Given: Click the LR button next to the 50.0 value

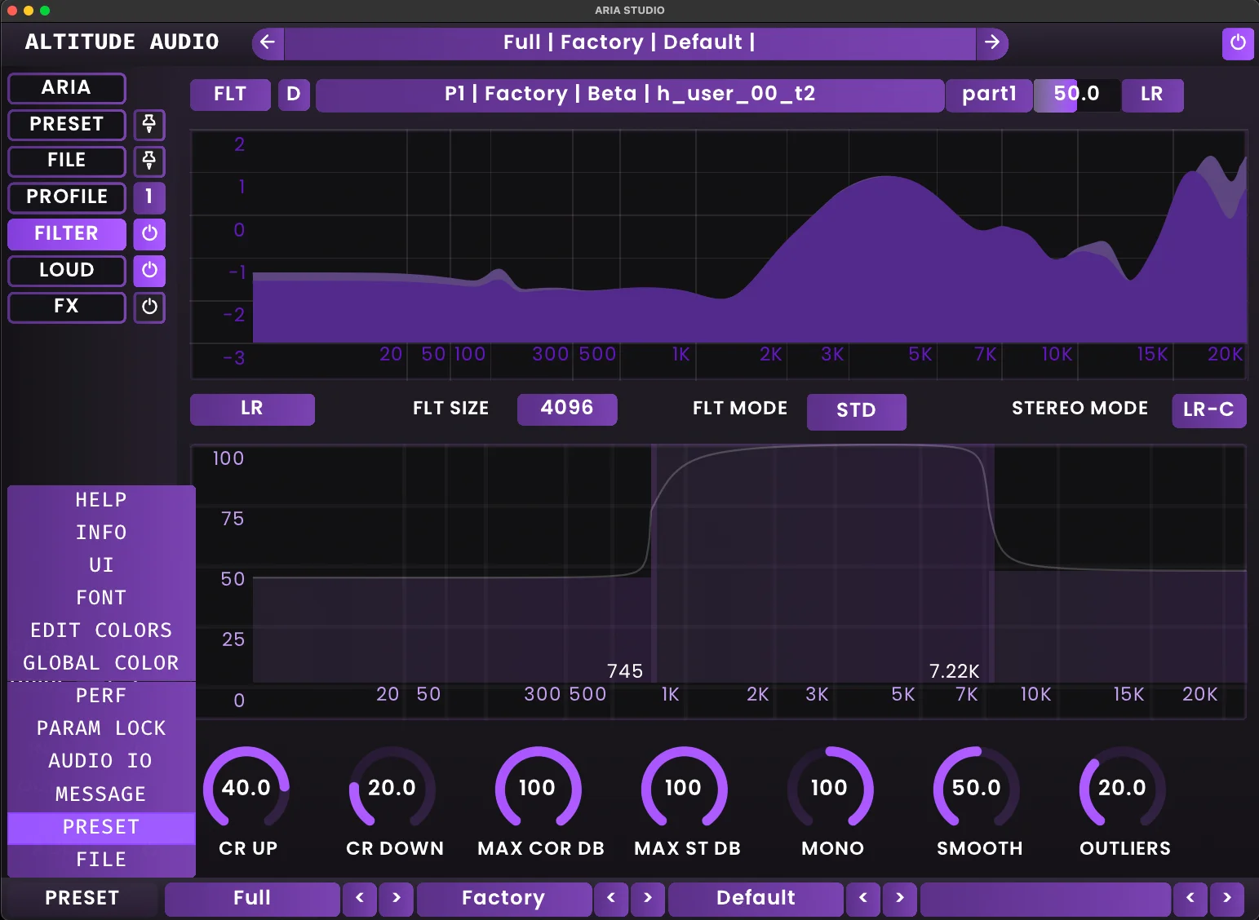Looking at the screenshot, I should [x=1152, y=95].
